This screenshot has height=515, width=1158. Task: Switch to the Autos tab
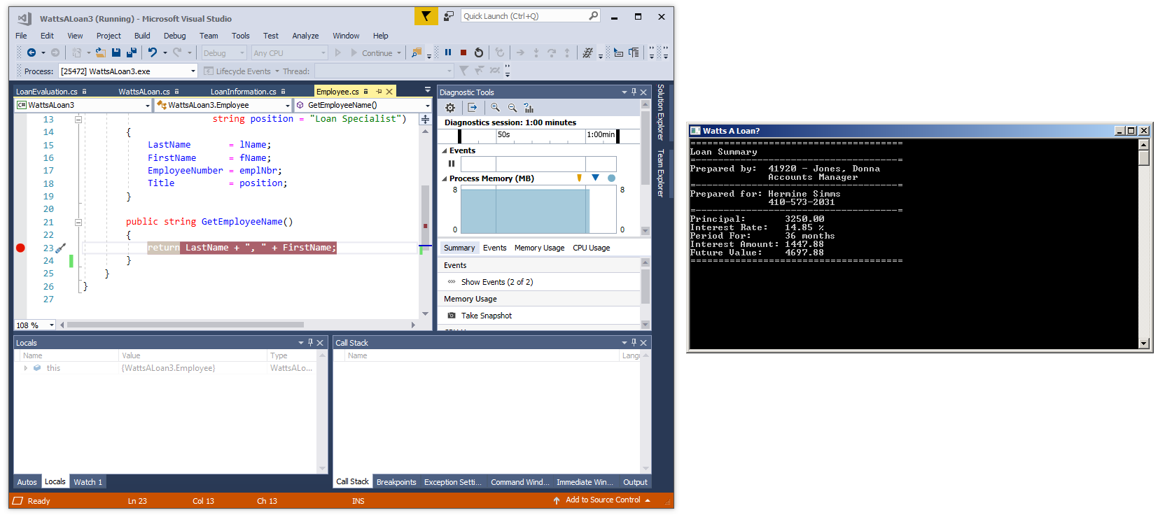pyautogui.click(x=27, y=482)
